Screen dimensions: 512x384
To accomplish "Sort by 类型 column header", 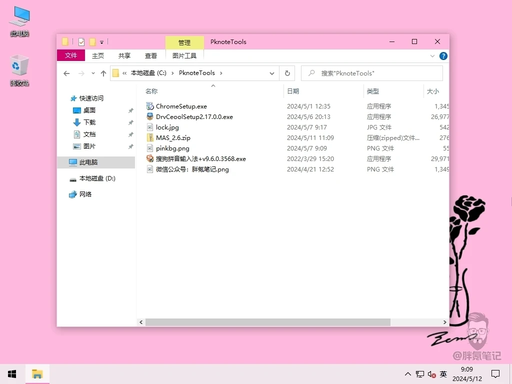I will [372, 91].
